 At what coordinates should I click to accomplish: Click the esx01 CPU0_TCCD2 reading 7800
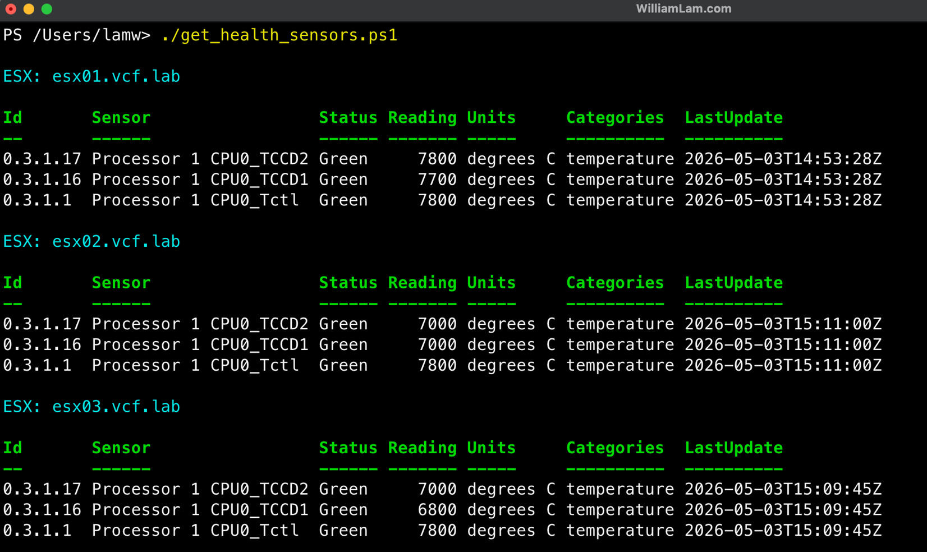click(x=437, y=159)
